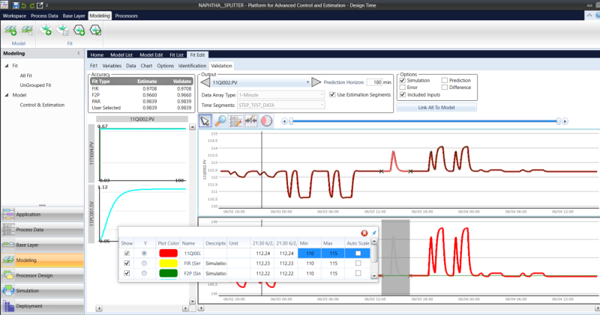Select Y axis radio for F2P row
Screen dimensions: 600x315
tap(144, 273)
